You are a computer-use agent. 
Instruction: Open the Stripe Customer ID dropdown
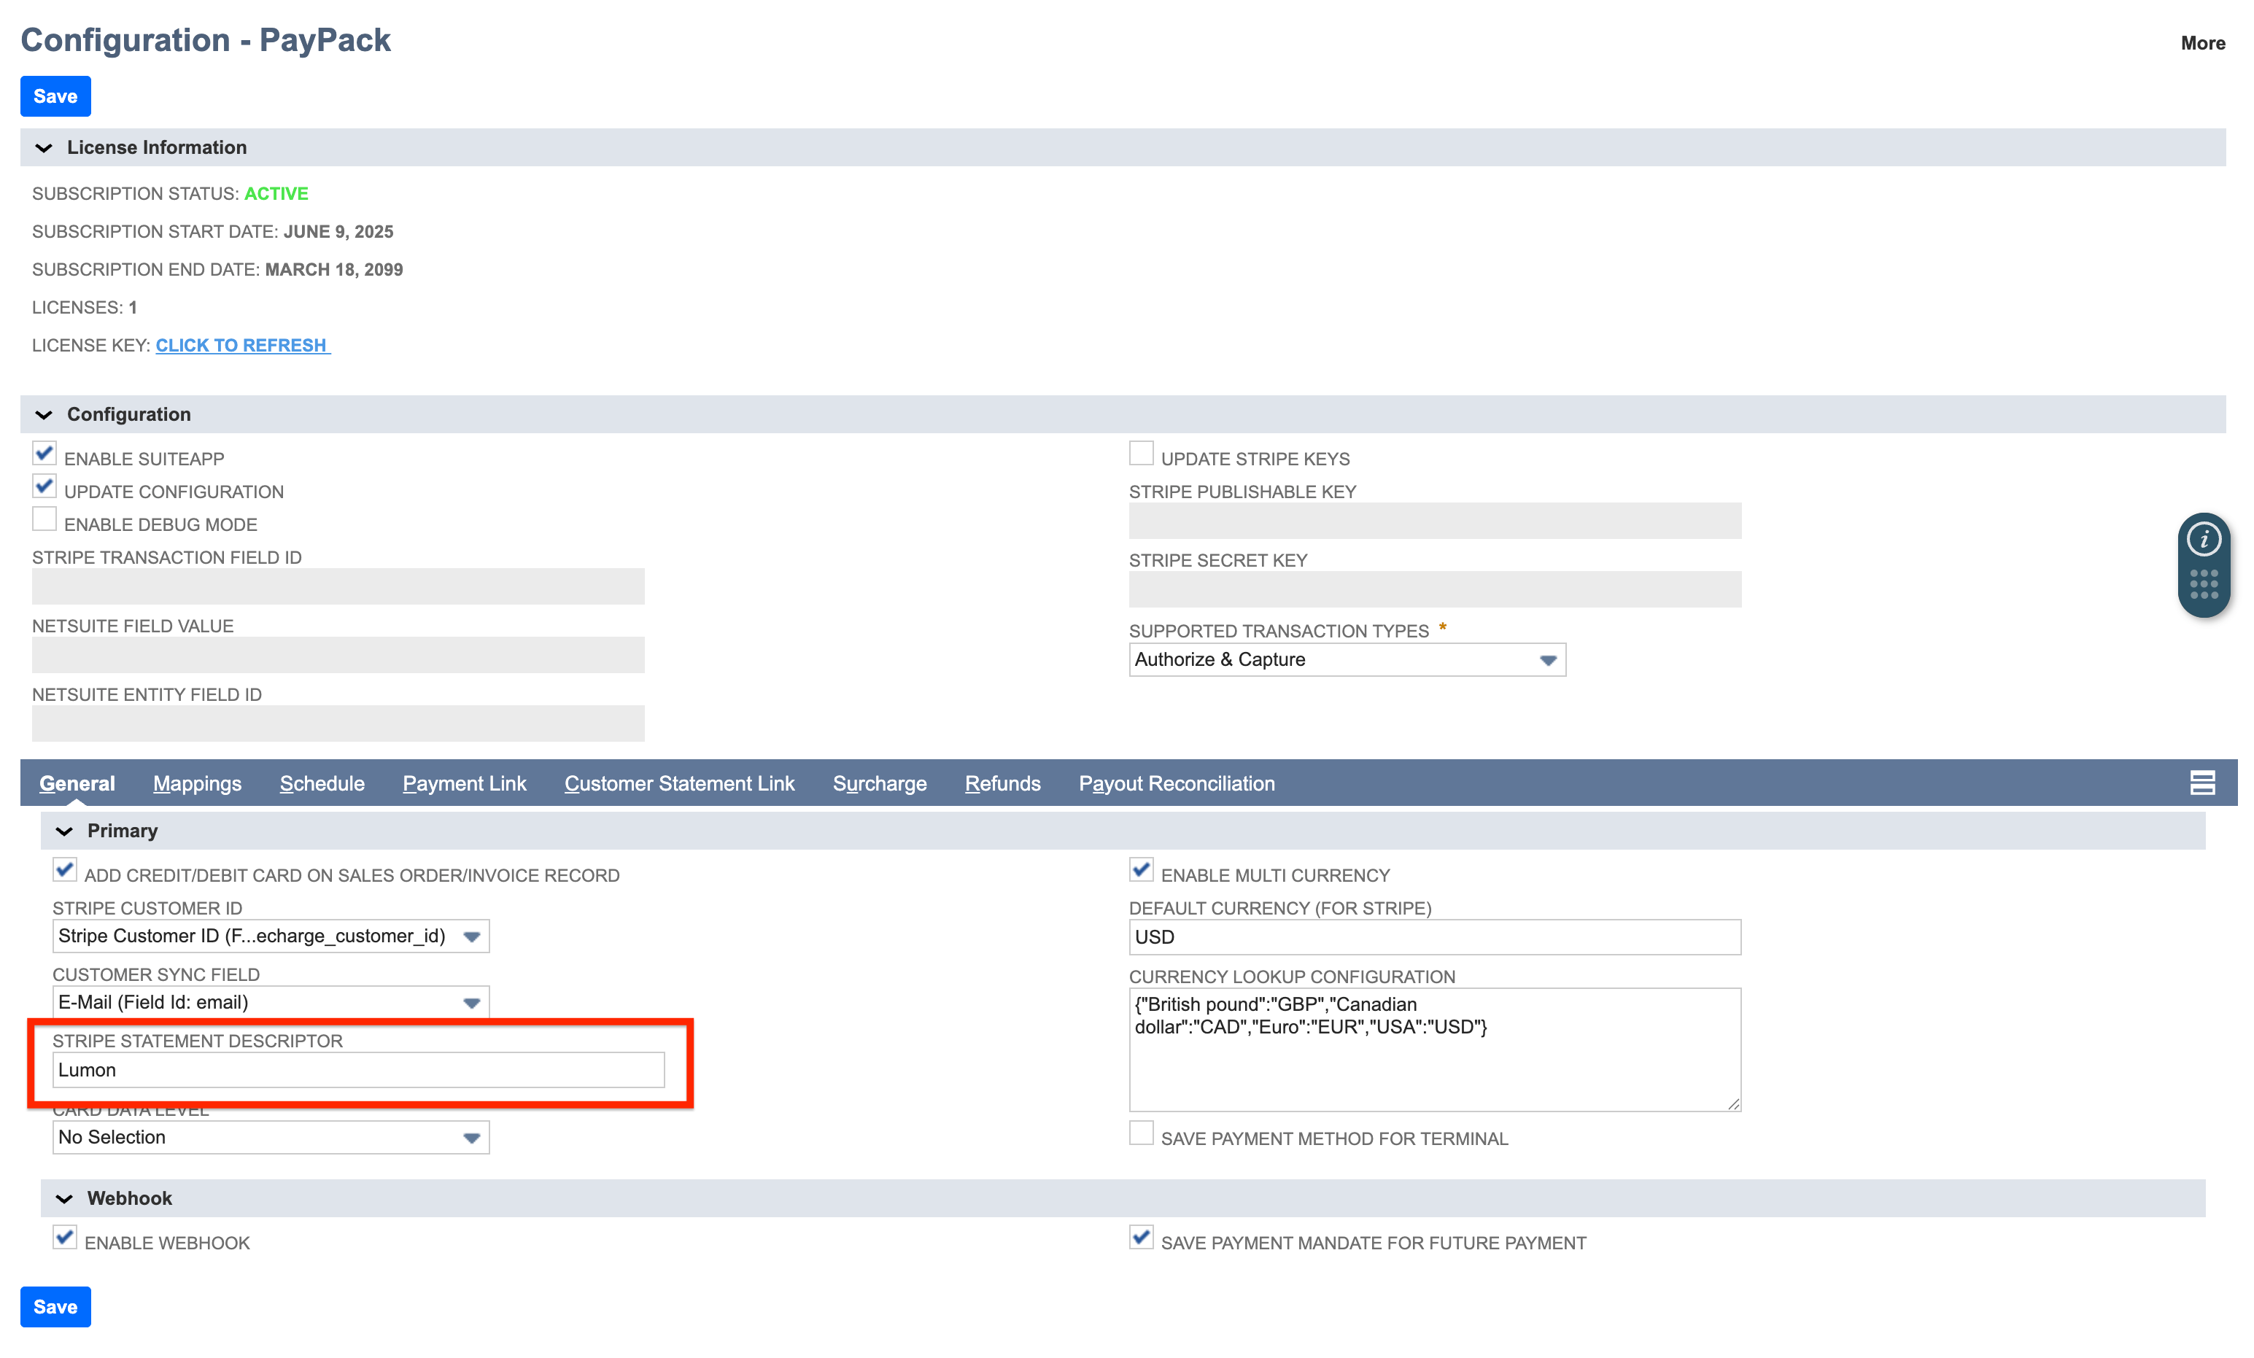coord(270,936)
